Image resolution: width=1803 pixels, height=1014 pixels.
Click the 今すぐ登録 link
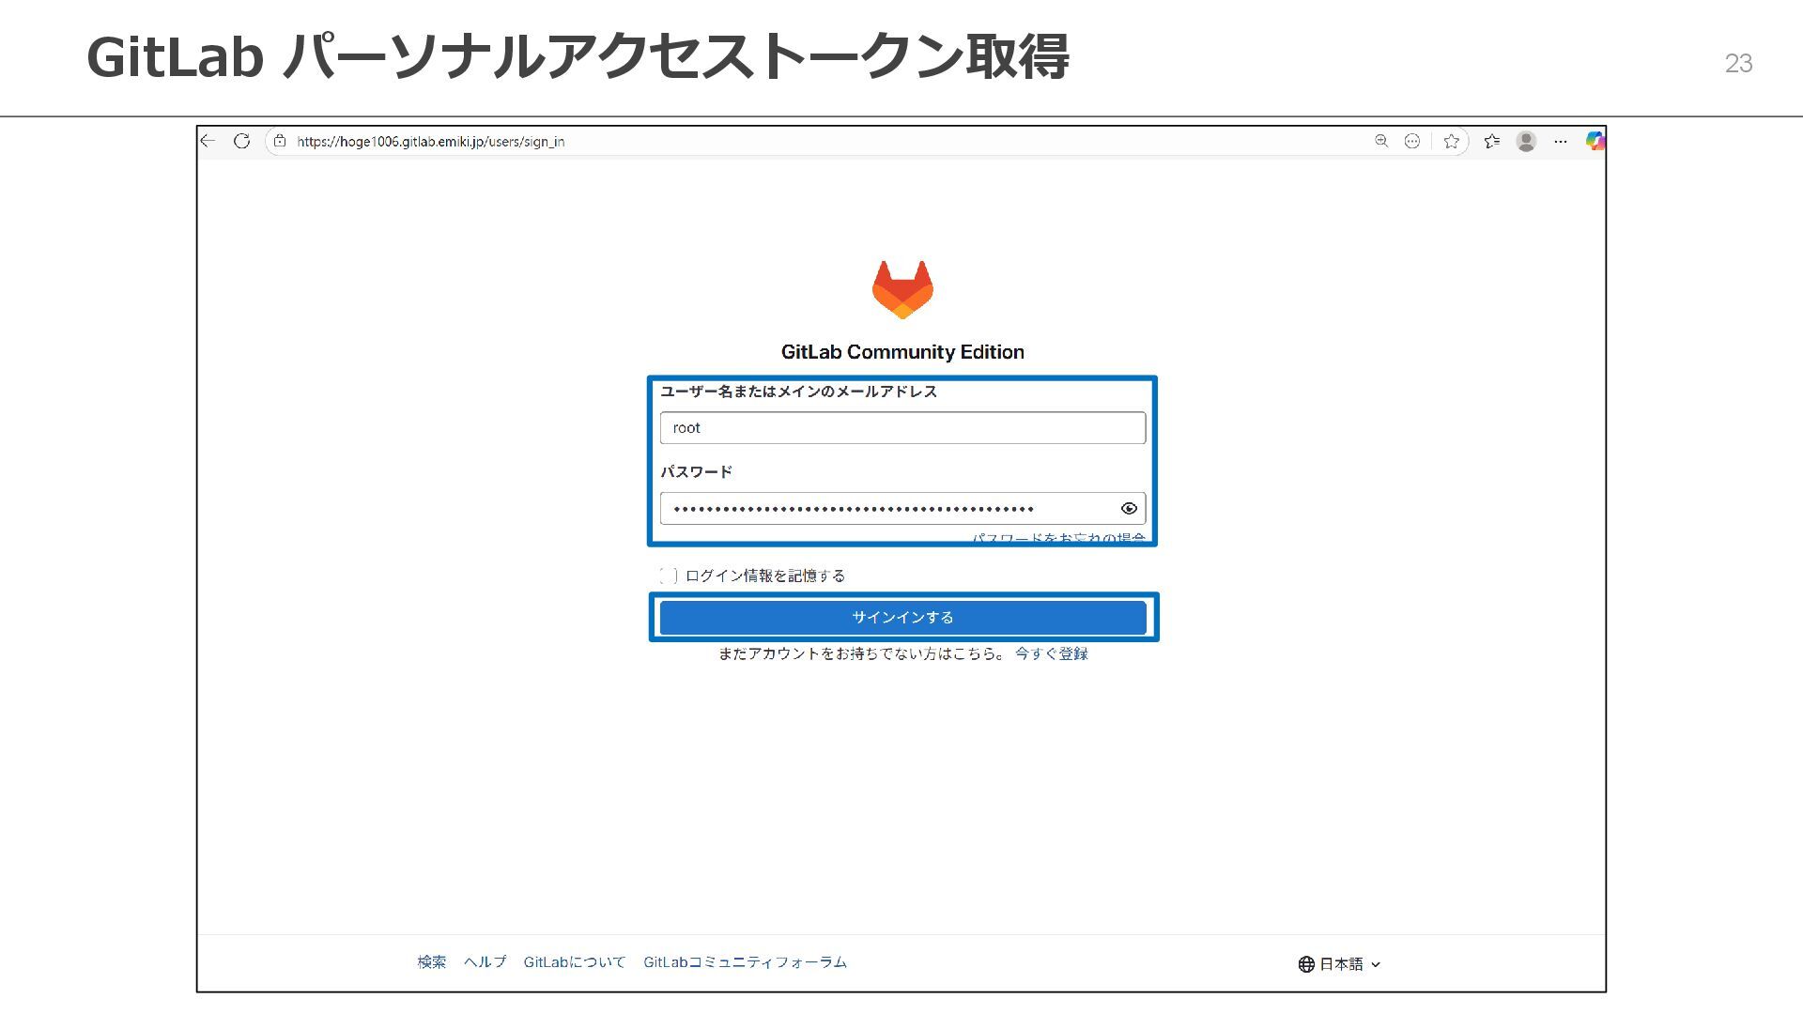1051,653
